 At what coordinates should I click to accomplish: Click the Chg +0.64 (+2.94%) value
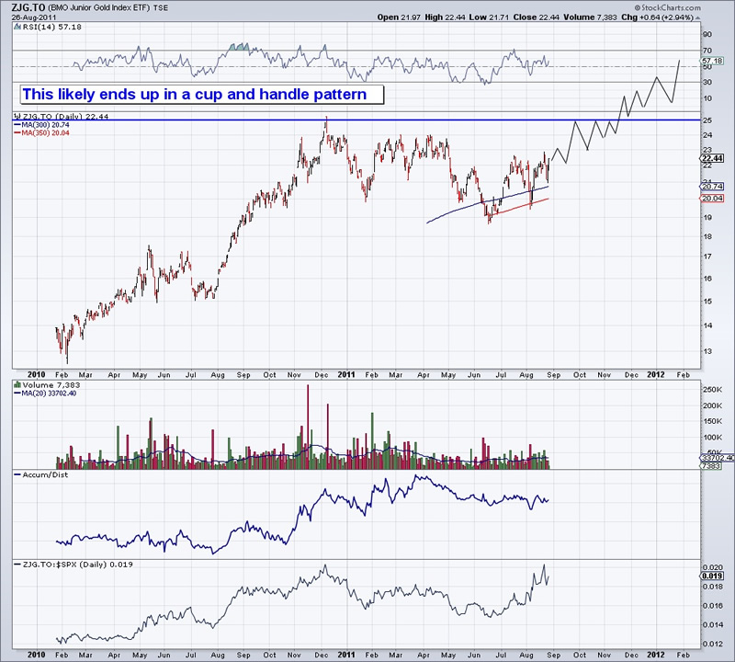pyautogui.click(x=657, y=17)
